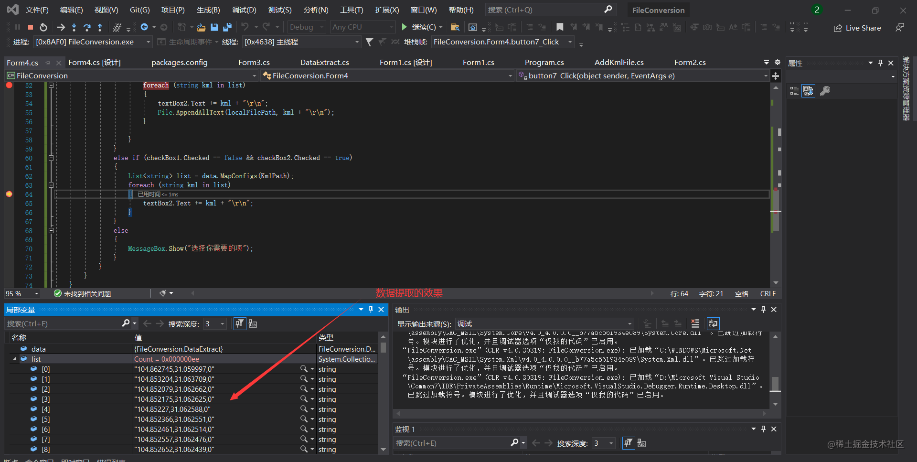Viewport: 917px width, 462px height.
Task: Pin the Form4.cs tab
Action: tap(47, 63)
